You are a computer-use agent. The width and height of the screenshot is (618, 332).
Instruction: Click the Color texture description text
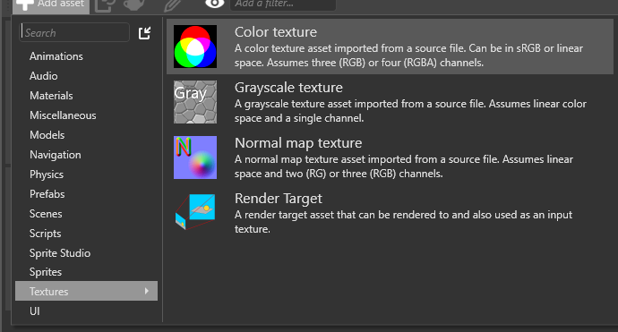tap(408, 55)
